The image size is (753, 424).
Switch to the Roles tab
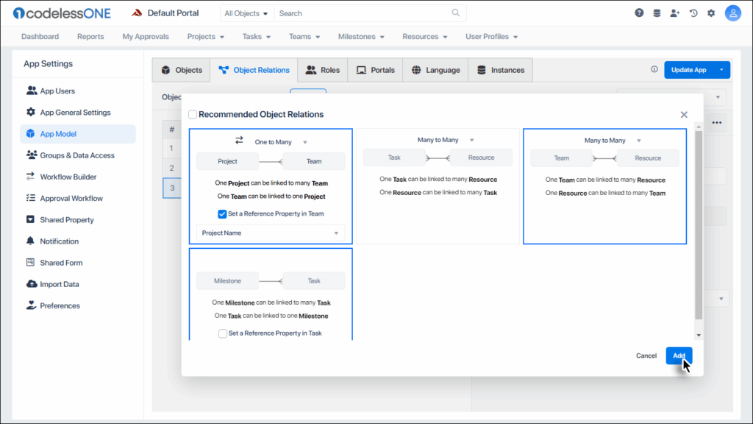point(323,70)
